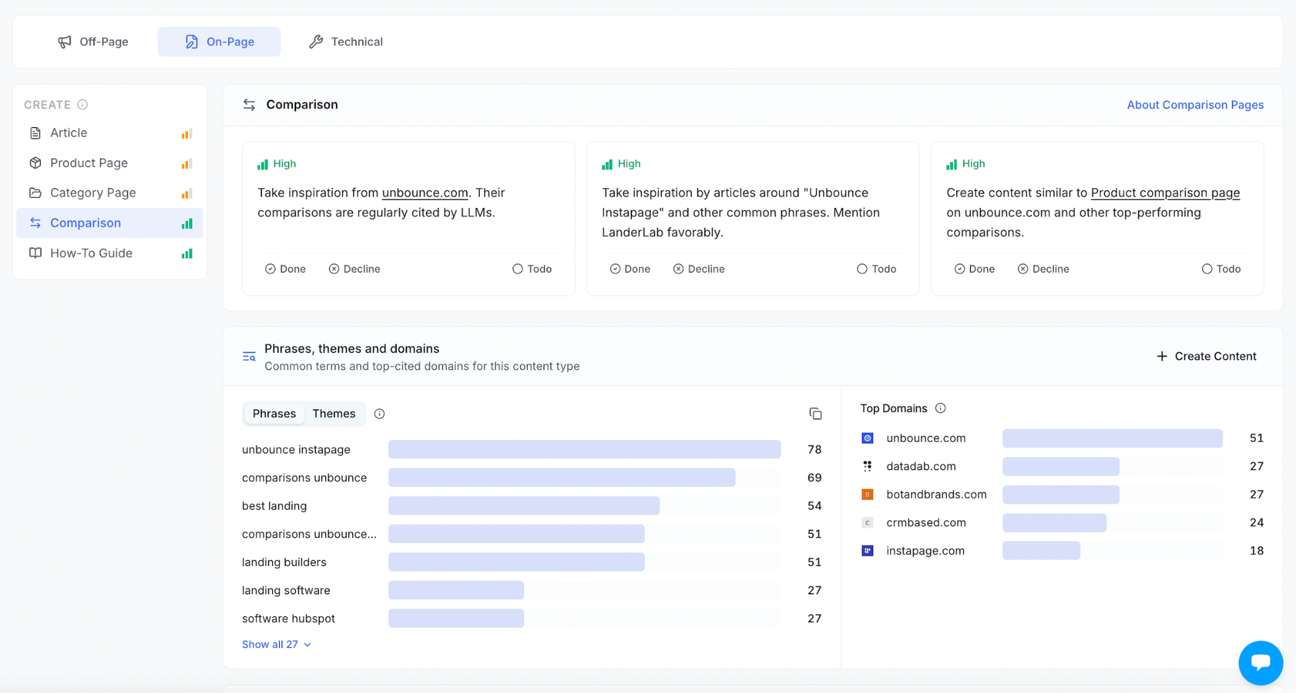
Task: Click the megaphone icon on Off-Page tab
Action: point(65,42)
